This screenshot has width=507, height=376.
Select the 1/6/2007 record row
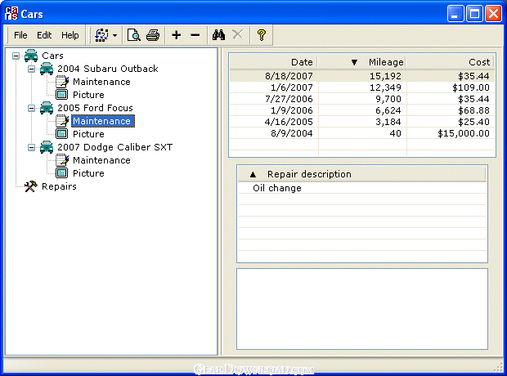pyautogui.click(x=362, y=87)
